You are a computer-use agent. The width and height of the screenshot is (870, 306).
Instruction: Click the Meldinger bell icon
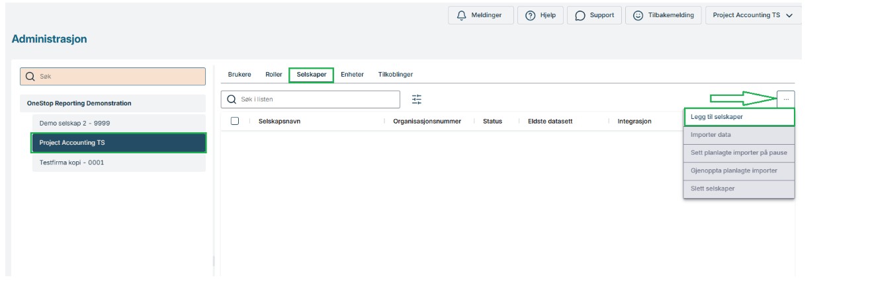(x=462, y=16)
